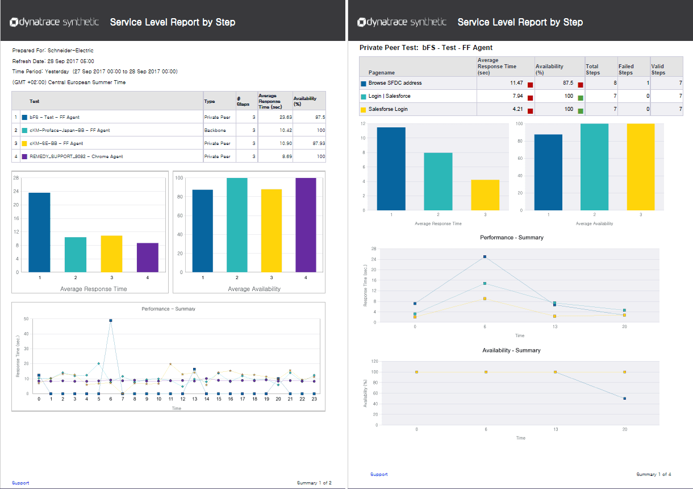Click the purple swatch next to REMEDY_SUPPORT_8082
The height and width of the screenshot is (489, 693).
[x=24, y=156]
